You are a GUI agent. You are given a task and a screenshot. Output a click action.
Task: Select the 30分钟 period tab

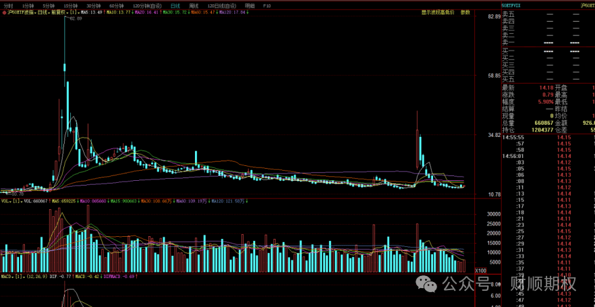point(93,5)
